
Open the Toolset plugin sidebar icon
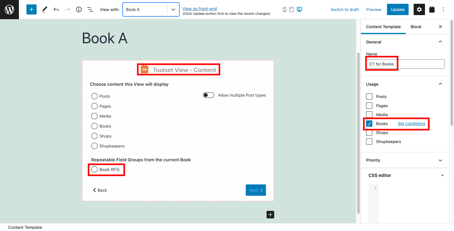[x=432, y=9]
